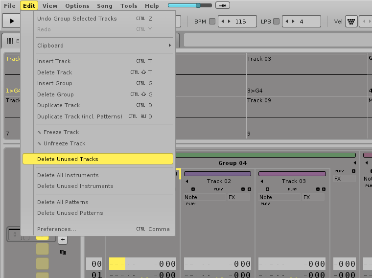The height and width of the screenshot is (278, 372).
Task: Decrease BPM with the left arrow
Action: point(223,22)
